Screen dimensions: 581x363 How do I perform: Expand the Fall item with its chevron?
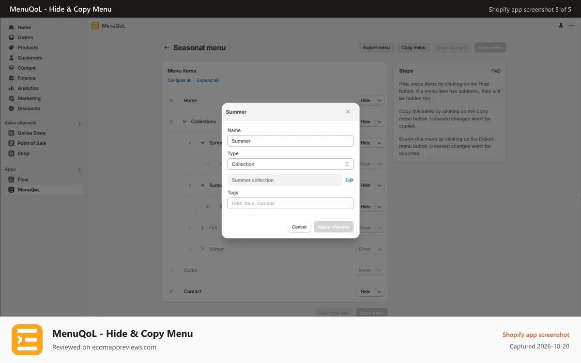coord(203,227)
